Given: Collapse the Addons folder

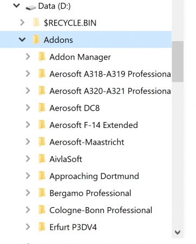Looking at the screenshot, I should coord(22,40).
